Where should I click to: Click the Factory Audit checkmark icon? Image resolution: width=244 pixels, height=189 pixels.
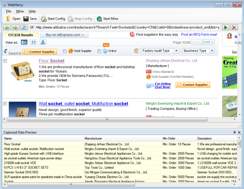(x=136, y=51)
